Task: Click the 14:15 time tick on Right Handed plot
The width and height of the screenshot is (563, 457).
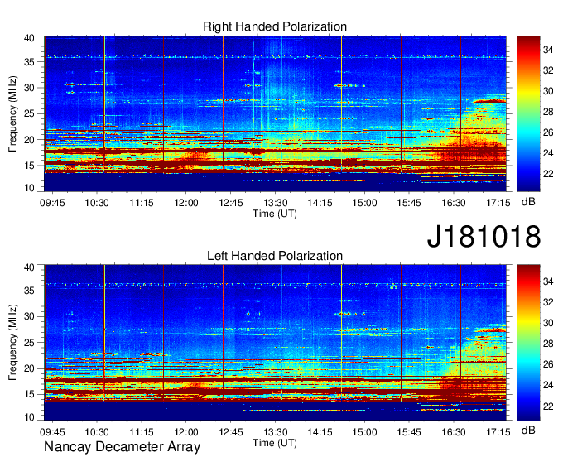Action: pyautogui.click(x=320, y=203)
